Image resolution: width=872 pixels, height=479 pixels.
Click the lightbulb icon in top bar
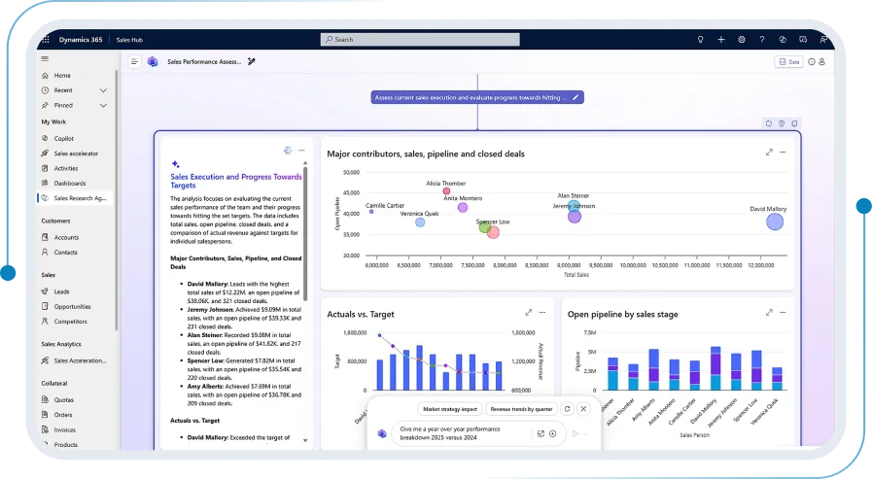(x=700, y=40)
